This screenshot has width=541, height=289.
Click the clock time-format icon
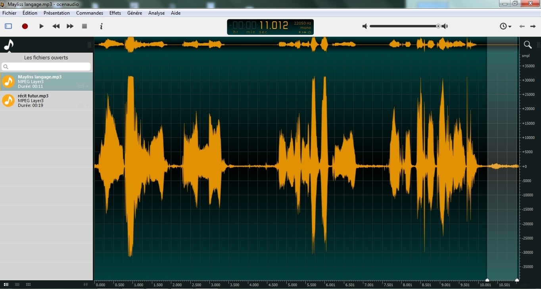[503, 26]
